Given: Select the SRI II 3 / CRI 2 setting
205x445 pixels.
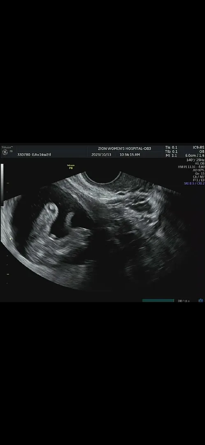Looking at the screenshot, I should pyautogui.click(x=194, y=184).
